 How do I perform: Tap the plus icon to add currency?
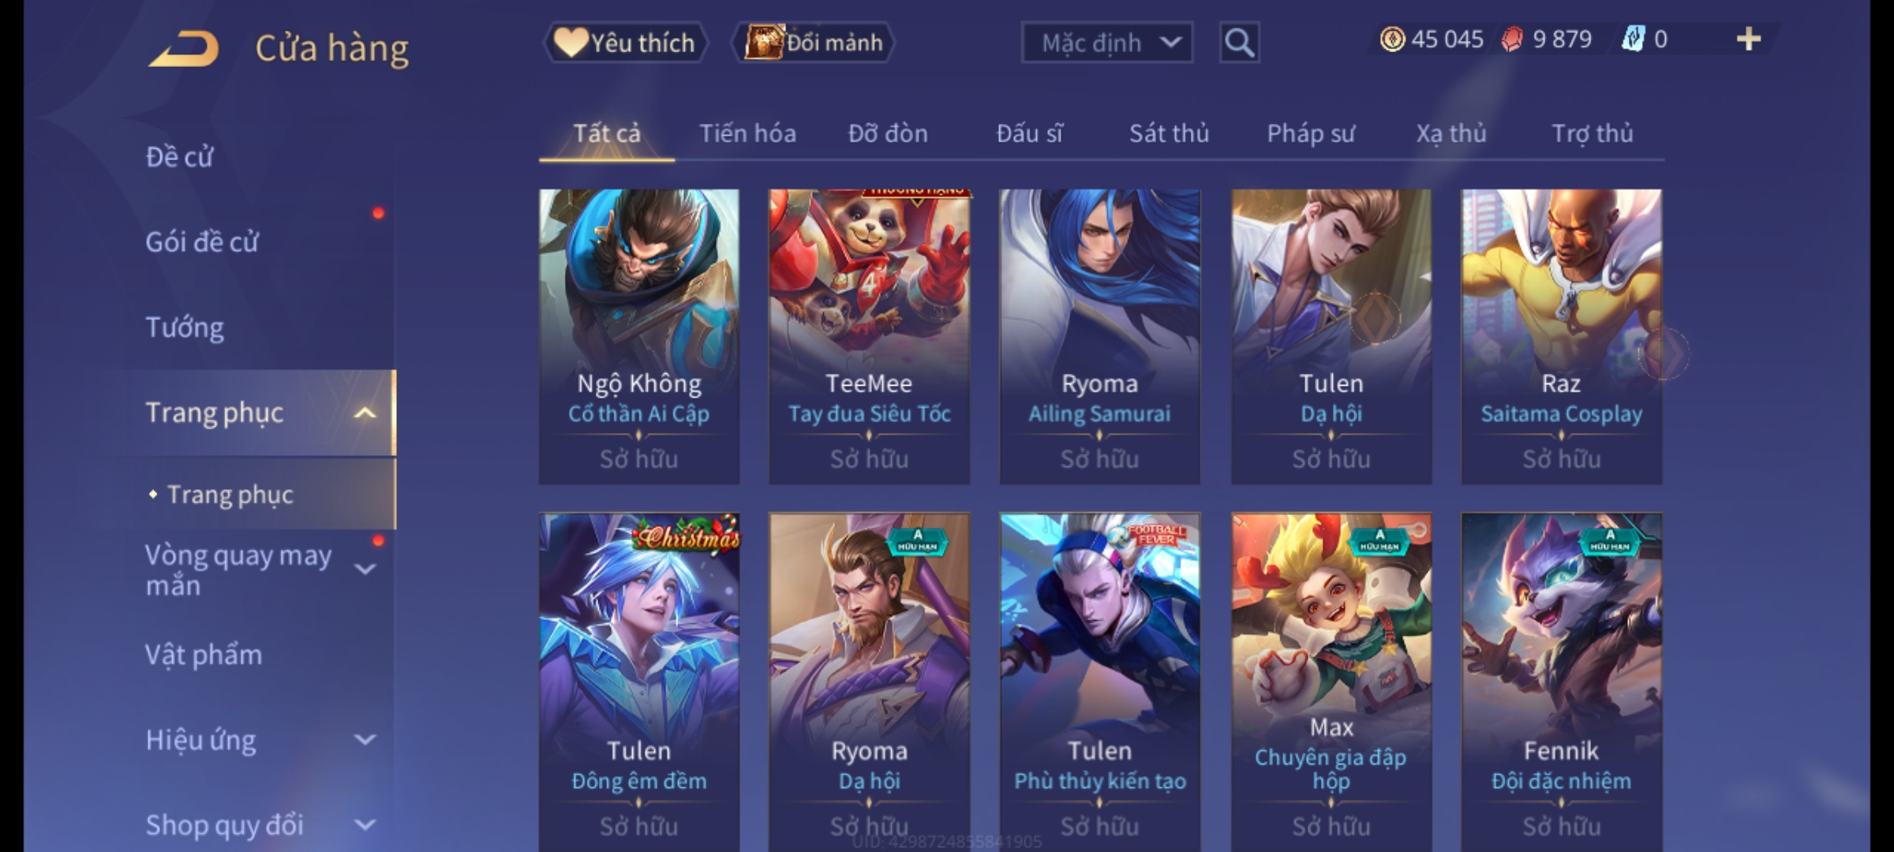1749,39
